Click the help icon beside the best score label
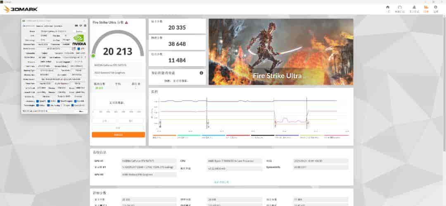Image resolution: width=446 pixels, height=206 pixels. 139,84
